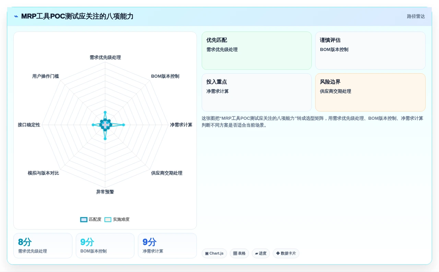Click the 9分 BOM版本控制 score card
The image size is (439, 272).
pos(105,246)
